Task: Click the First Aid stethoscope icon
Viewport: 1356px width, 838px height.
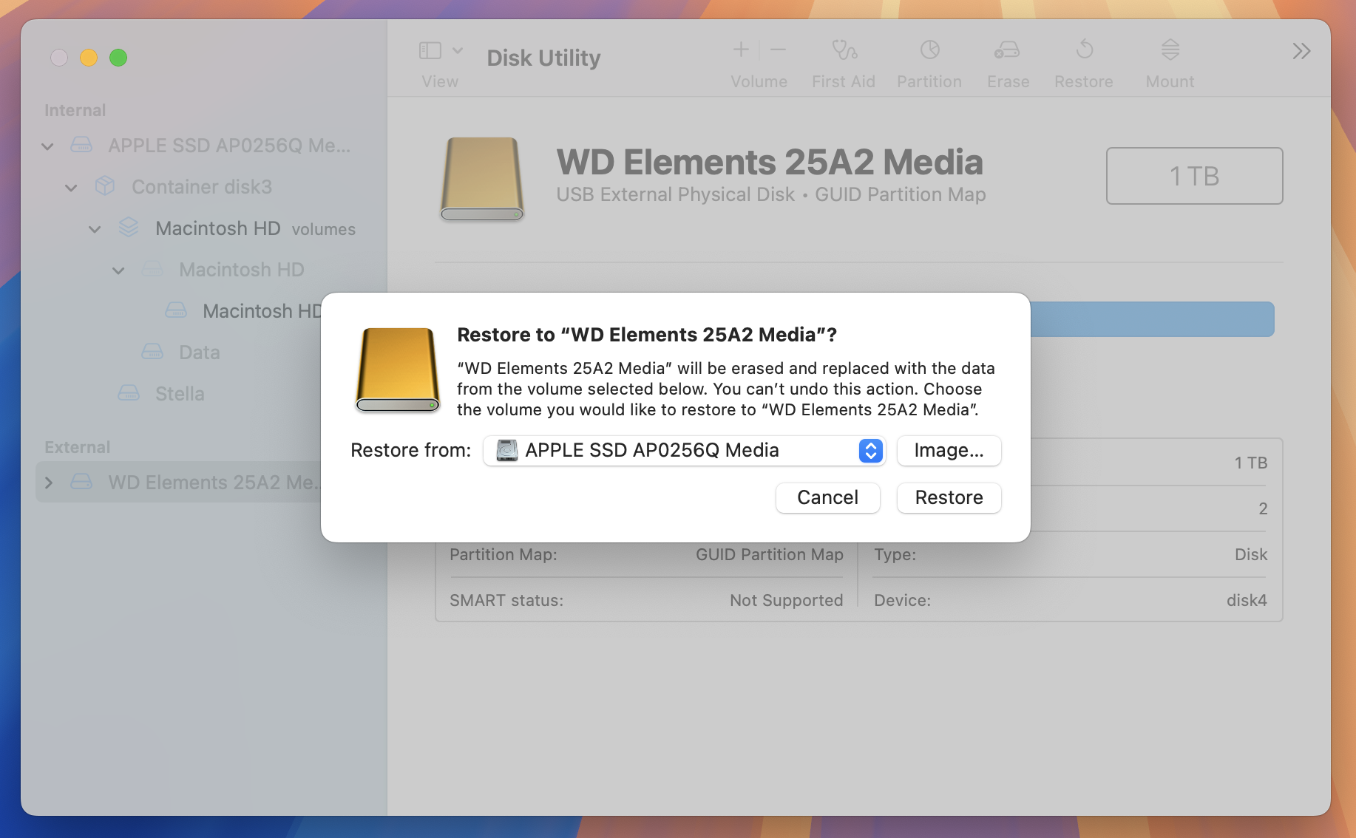Action: coord(844,50)
